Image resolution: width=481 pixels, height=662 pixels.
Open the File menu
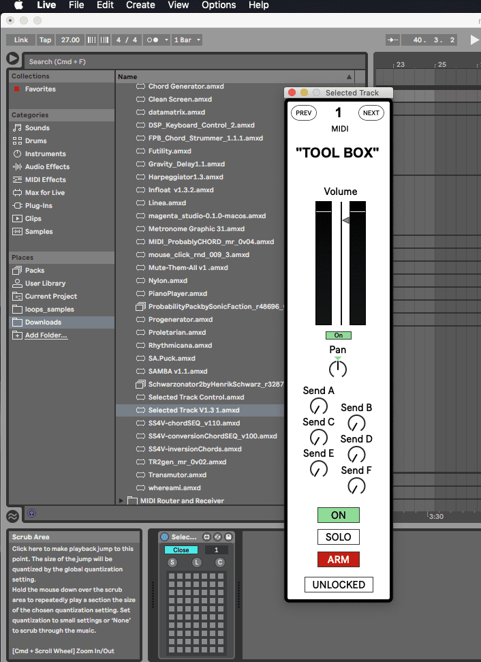(x=76, y=5)
